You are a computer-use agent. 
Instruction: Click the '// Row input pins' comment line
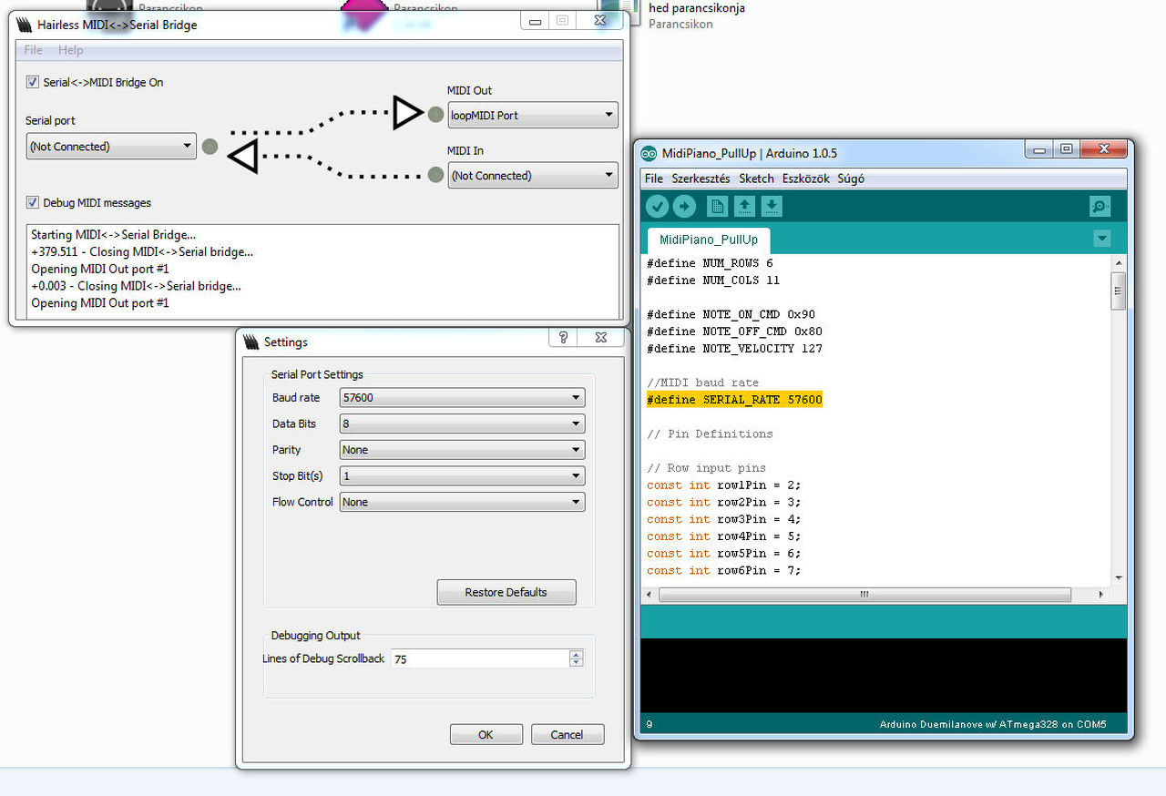point(706,468)
